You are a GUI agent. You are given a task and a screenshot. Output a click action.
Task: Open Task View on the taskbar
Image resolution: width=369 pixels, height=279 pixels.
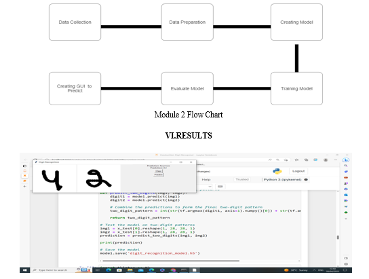point(97,270)
